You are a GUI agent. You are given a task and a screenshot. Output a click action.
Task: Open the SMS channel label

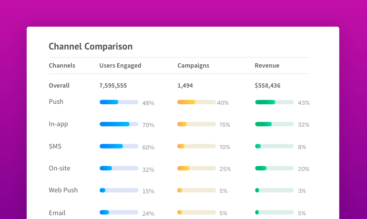(55, 147)
